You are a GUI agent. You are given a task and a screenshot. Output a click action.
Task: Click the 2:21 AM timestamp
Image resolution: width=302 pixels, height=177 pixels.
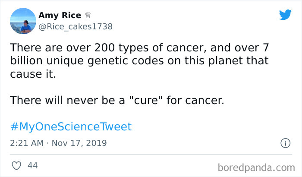point(27,142)
